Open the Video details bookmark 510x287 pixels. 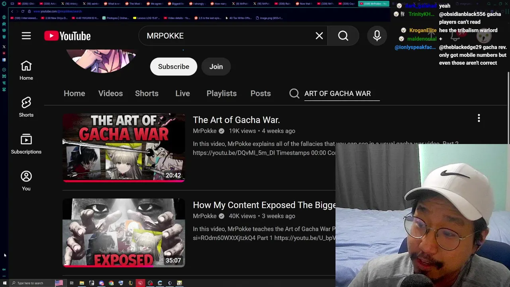pos(177,18)
